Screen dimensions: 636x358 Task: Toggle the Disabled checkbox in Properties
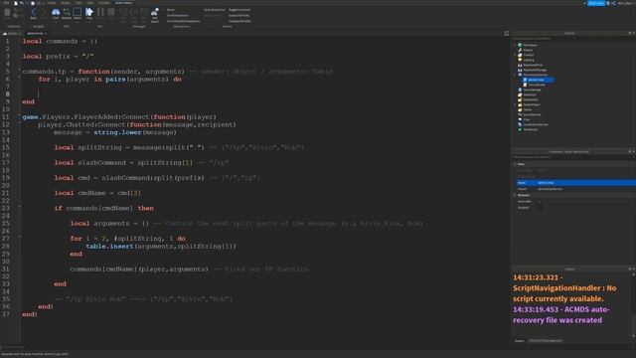[540, 208]
